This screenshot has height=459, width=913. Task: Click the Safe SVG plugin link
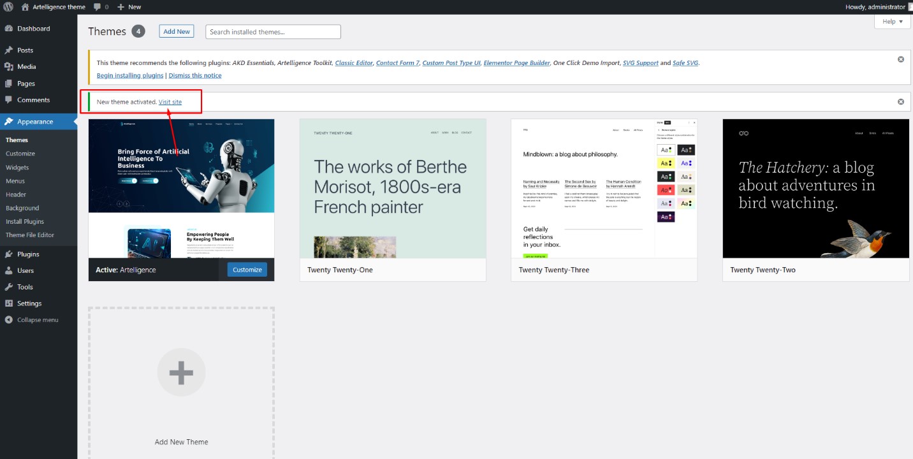click(685, 63)
